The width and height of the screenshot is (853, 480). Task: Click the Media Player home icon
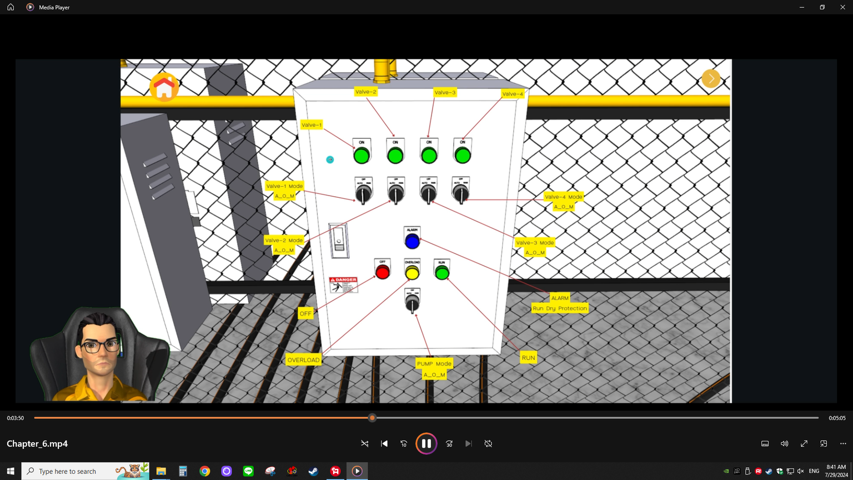coord(11,7)
